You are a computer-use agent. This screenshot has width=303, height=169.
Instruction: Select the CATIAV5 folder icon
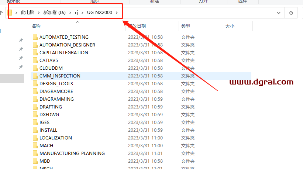[x=35, y=60]
